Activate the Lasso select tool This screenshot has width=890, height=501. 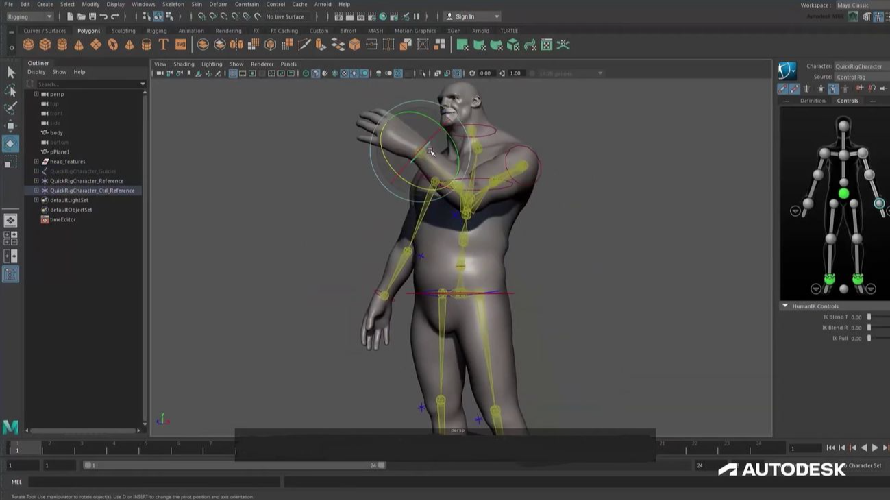click(x=10, y=90)
